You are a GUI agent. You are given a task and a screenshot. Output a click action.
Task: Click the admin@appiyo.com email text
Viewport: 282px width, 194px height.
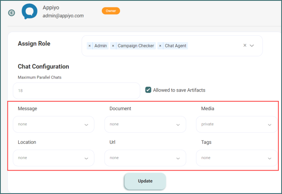63,16
